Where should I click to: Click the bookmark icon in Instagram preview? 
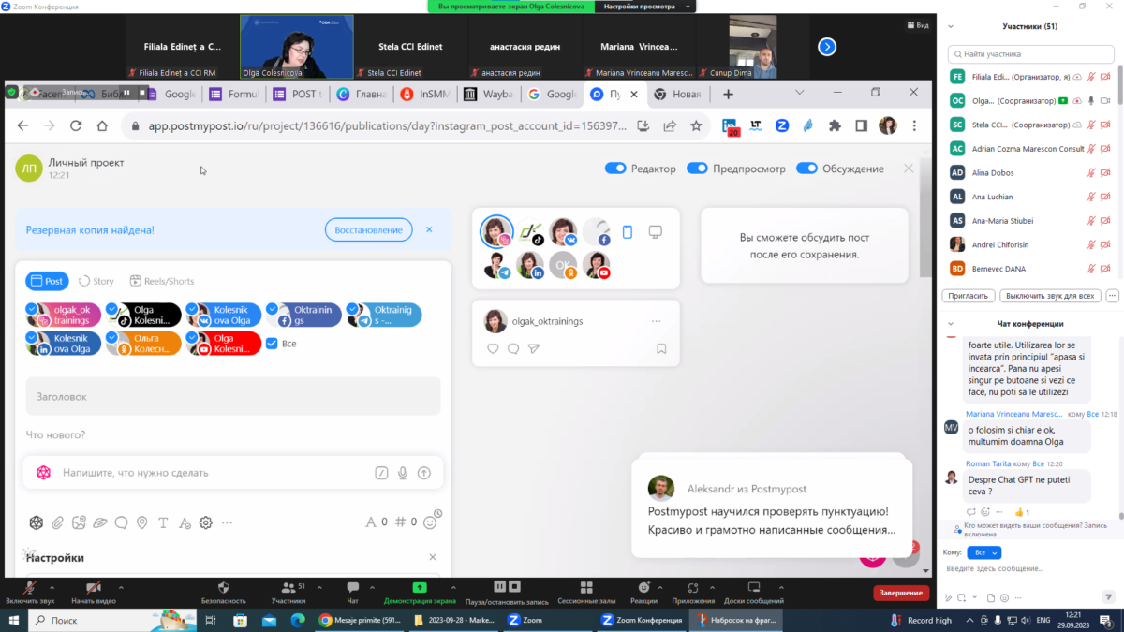click(x=661, y=348)
